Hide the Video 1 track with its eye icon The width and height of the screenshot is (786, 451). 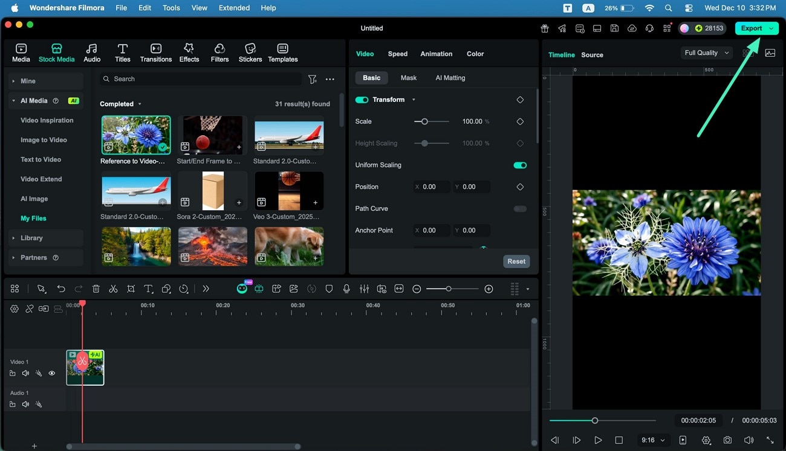[52, 373]
